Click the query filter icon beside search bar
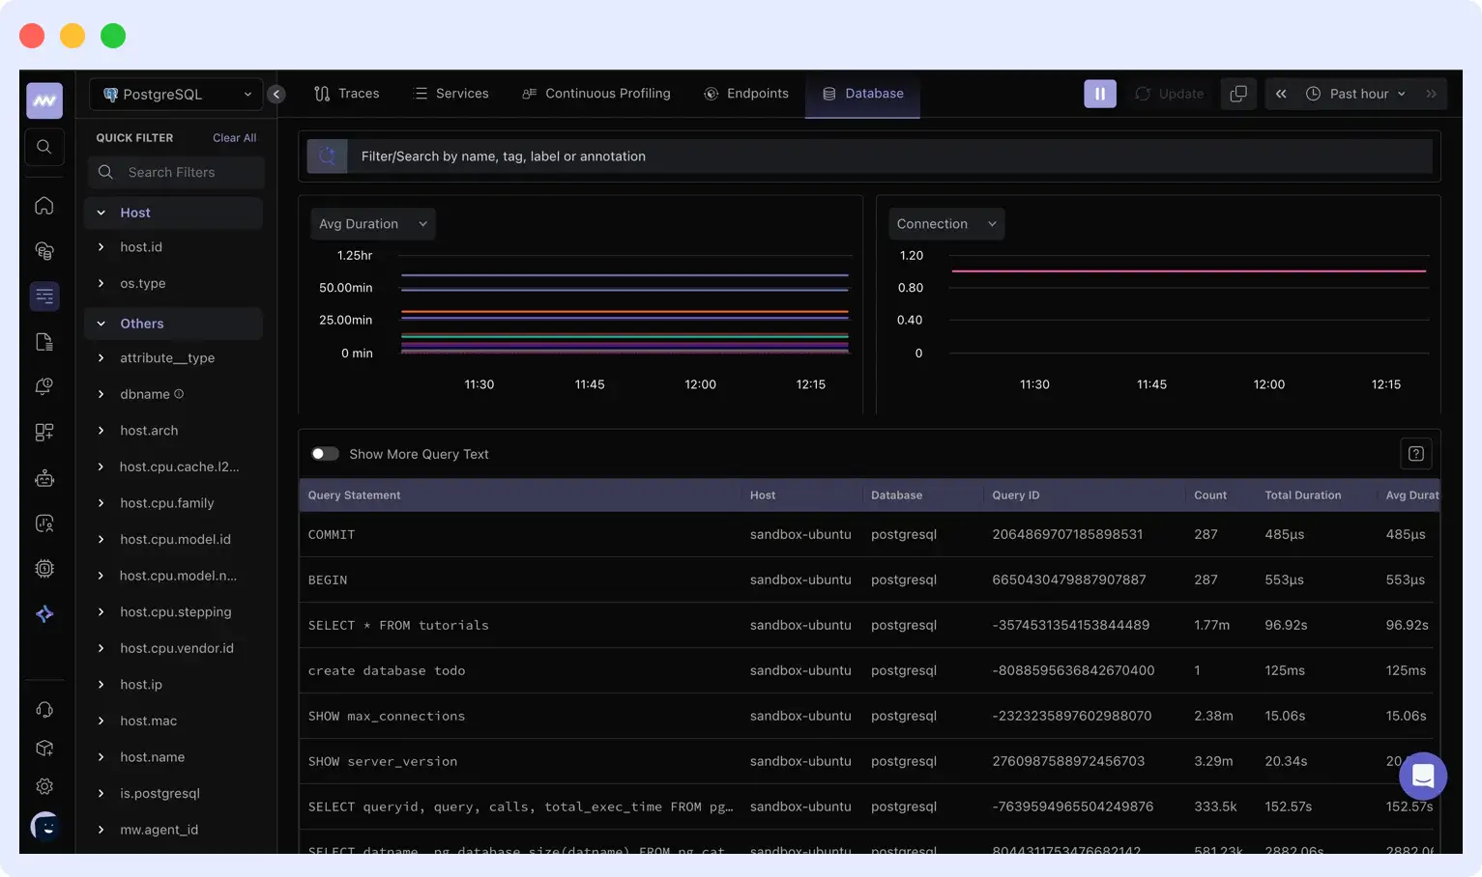The image size is (1482, 877). [327, 156]
